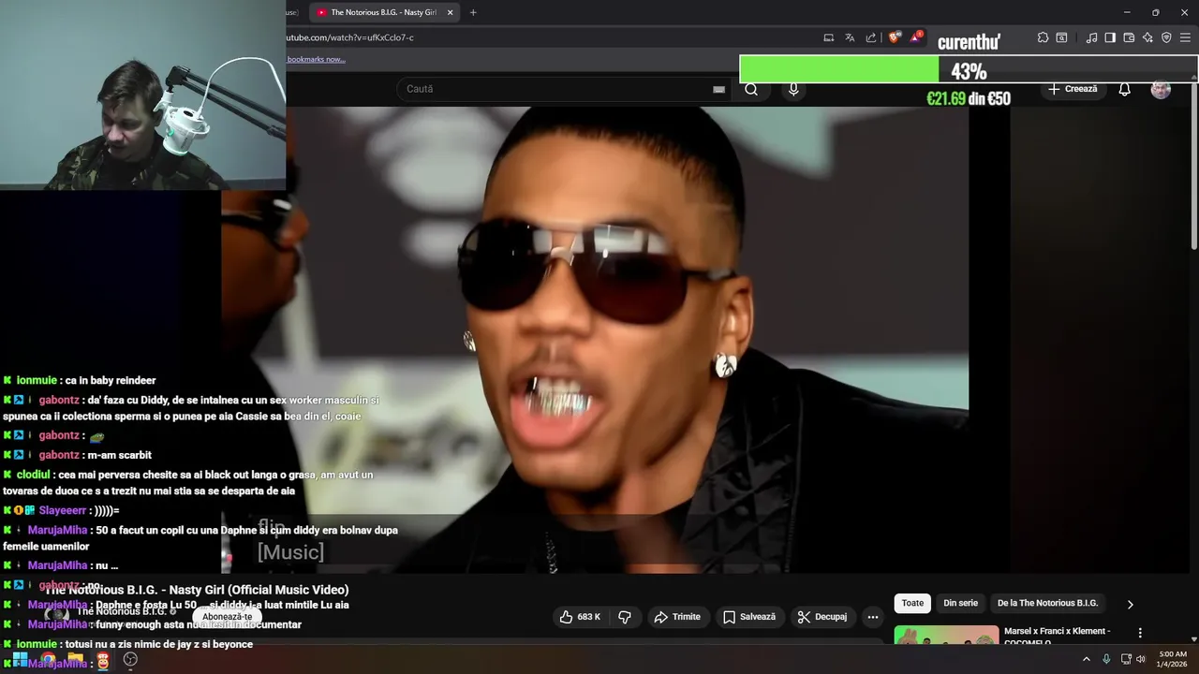Image resolution: width=1199 pixels, height=674 pixels.
Task: Click the on-screen keyboard icon in search box
Action: [x=718, y=89]
